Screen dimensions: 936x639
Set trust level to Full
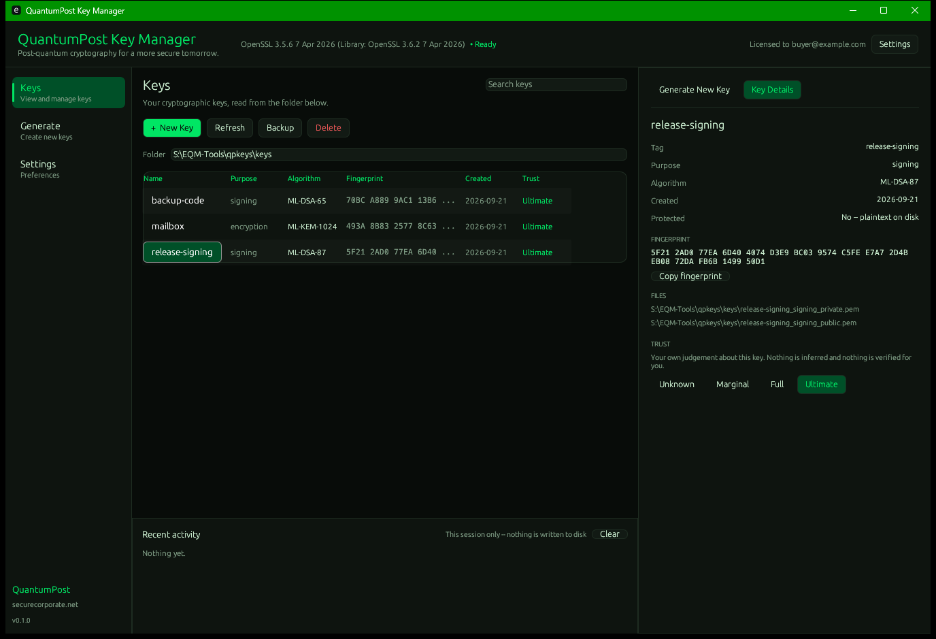[x=777, y=384]
